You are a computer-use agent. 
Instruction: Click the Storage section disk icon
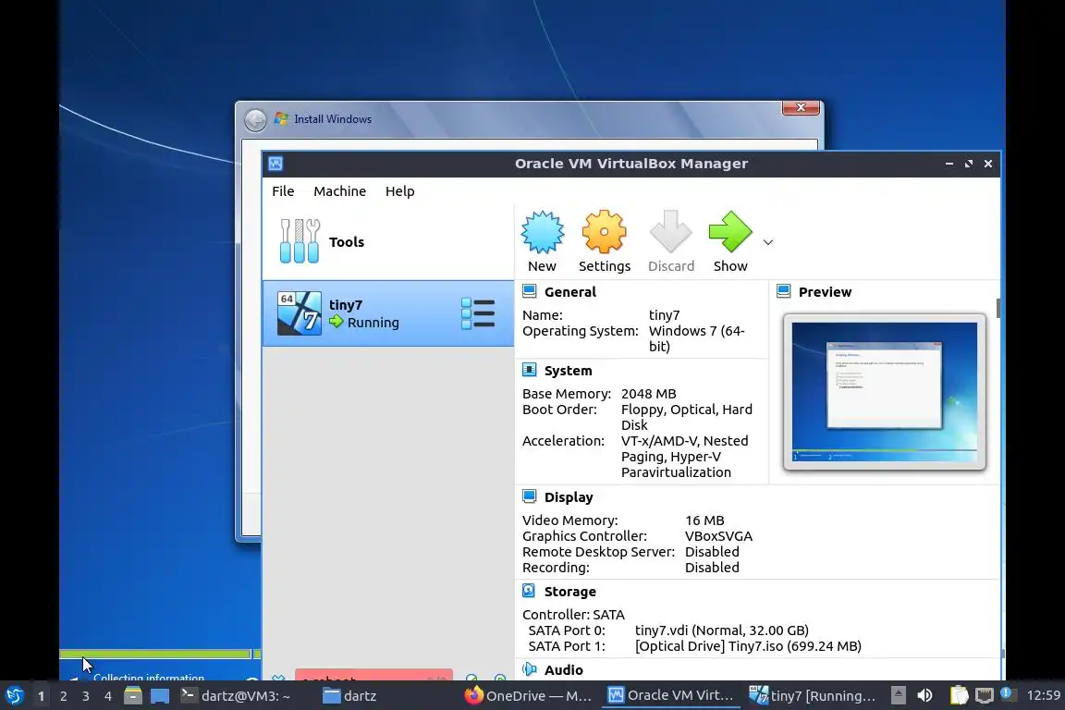(529, 591)
